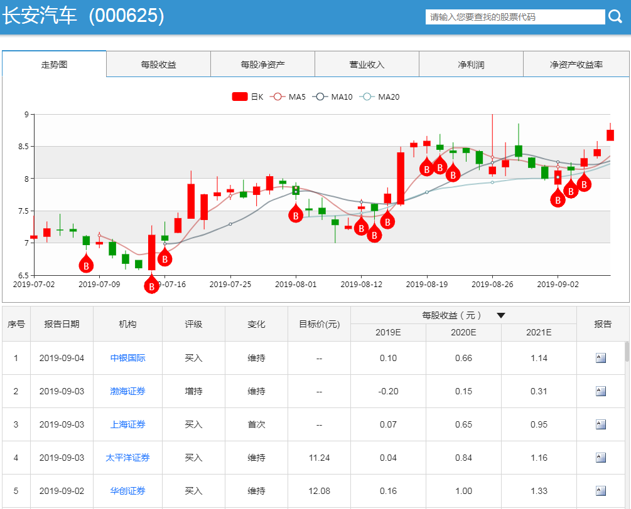Sort by the 每股收益 dropdown arrow

click(x=500, y=315)
